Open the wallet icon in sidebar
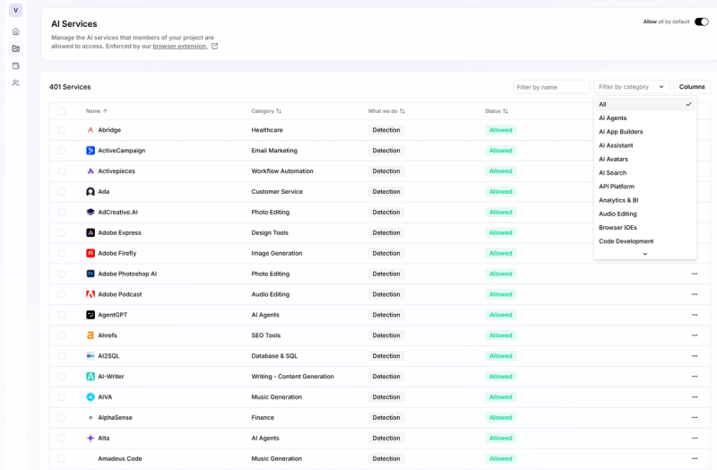The width and height of the screenshot is (717, 470). 15,65
